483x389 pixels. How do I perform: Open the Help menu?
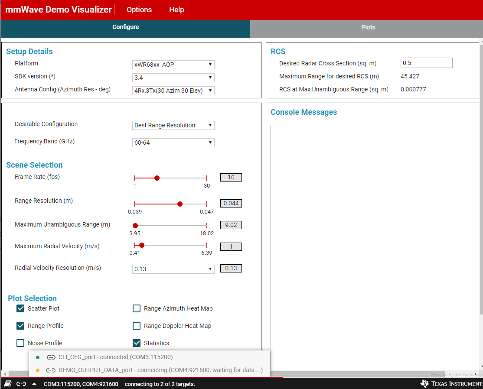[x=176, y=10]
